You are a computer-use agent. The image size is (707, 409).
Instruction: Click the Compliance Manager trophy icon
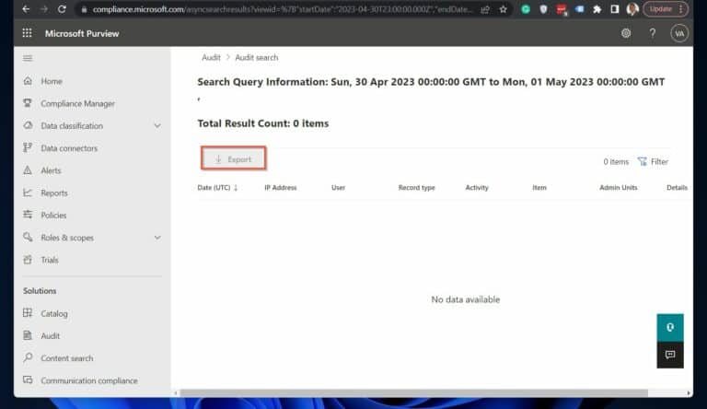(x=28, y=103)
